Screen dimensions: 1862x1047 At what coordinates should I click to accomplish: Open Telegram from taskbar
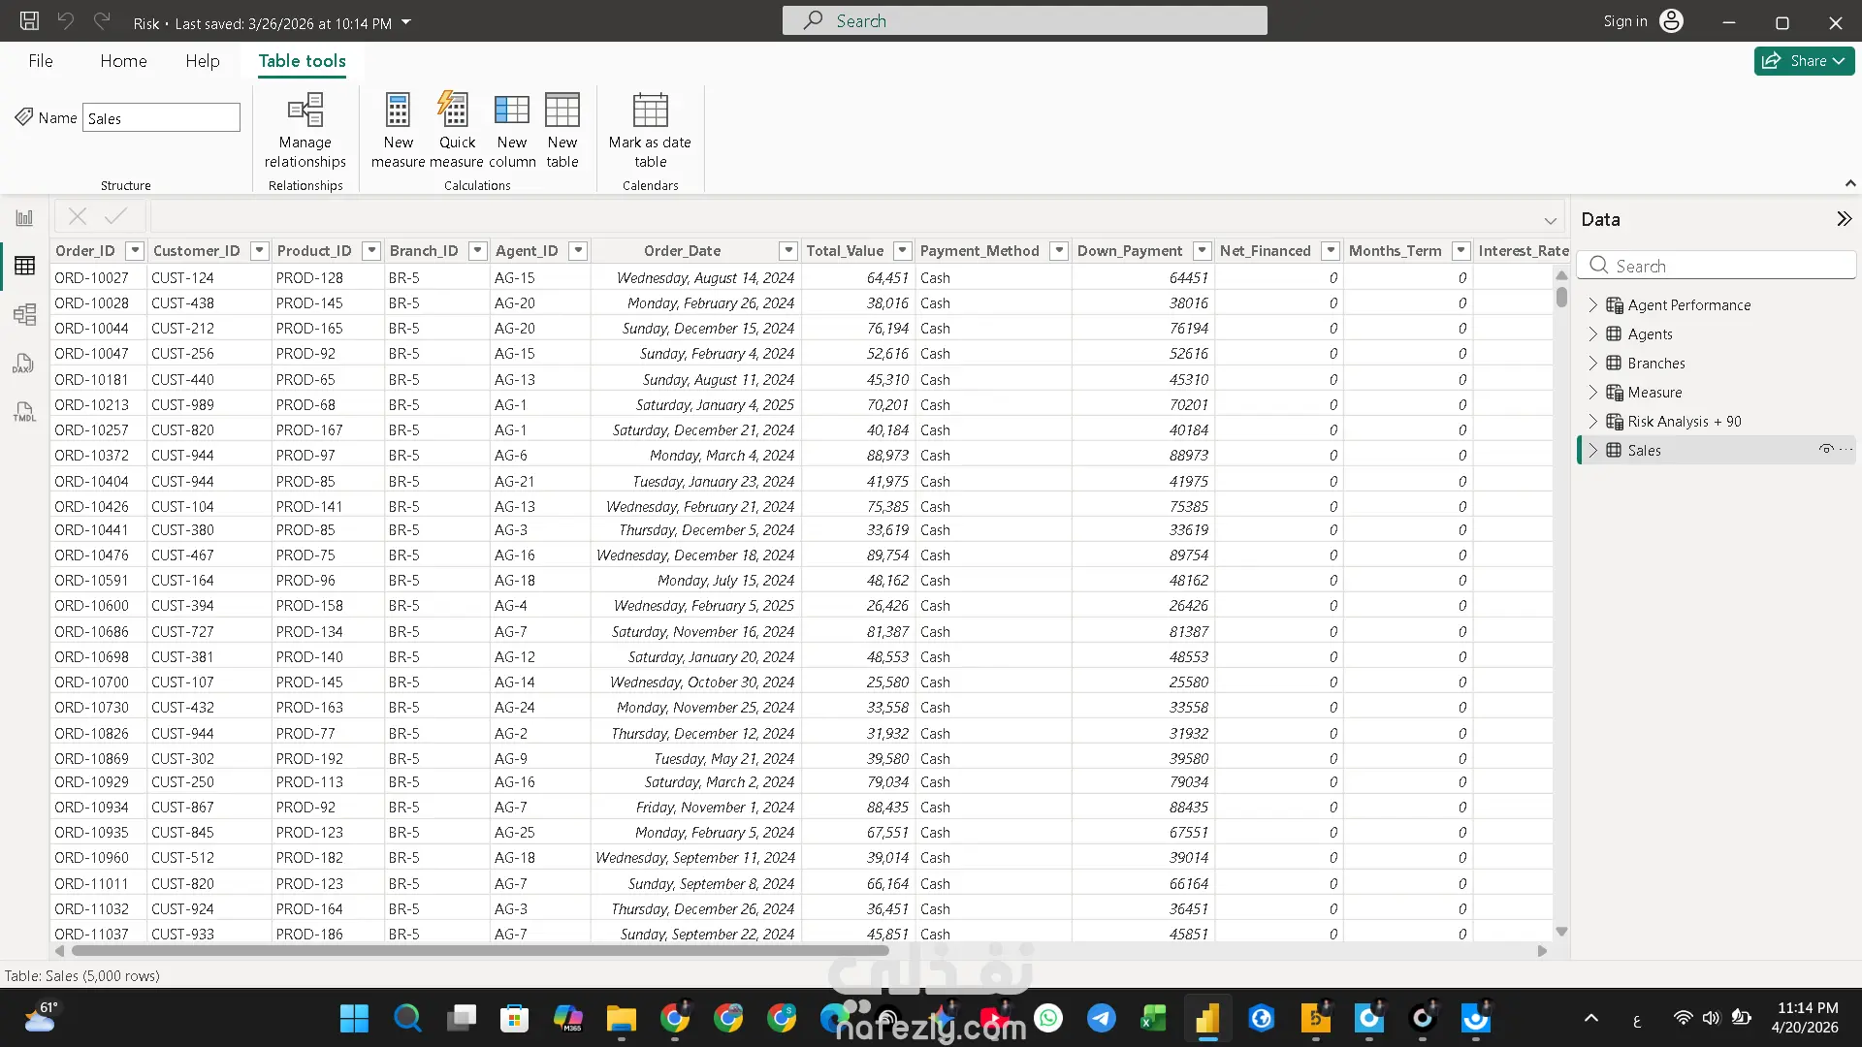tap(1101, 1019)
